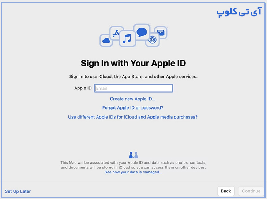Click the App Store icon
The height and width of the screenshot is (199, 267).
[x=116, y=33]
